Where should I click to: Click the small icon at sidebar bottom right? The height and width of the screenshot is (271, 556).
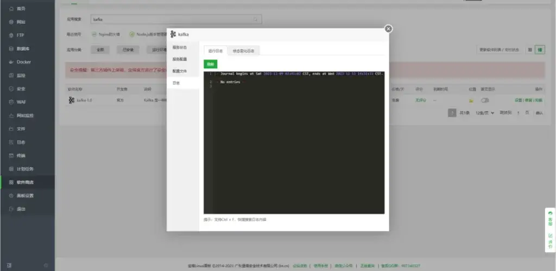(46, 265)
